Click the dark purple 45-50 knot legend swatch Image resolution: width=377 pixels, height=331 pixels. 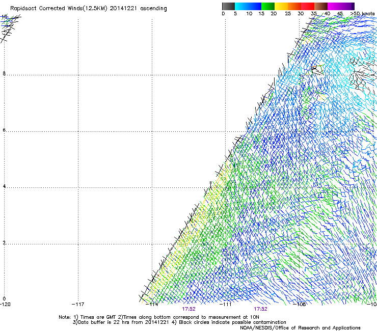[x=347, y=6]
